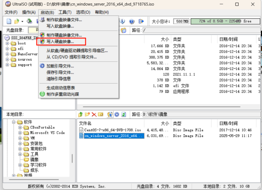Click the New Folder icon in local toolbar
The image size is (262, 190).
click(x=87, y=114)
